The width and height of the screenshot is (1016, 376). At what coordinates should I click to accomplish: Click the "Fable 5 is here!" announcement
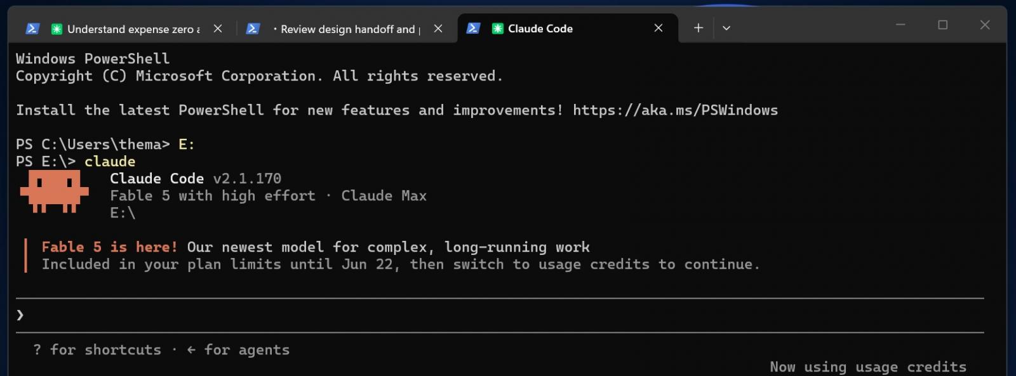coord(110,247)
